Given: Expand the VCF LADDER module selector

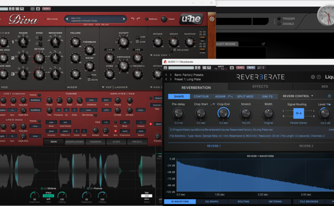Looking at the screenshot, I should pos(115,87).
